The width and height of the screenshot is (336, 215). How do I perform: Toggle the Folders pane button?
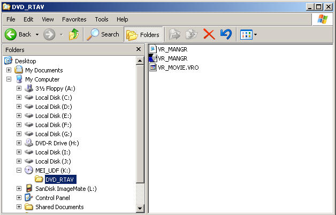coord(143,34)
